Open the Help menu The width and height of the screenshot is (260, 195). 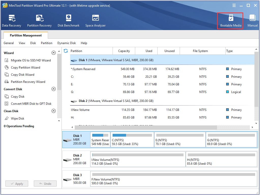pyautogui.click(x=84, y=43)
